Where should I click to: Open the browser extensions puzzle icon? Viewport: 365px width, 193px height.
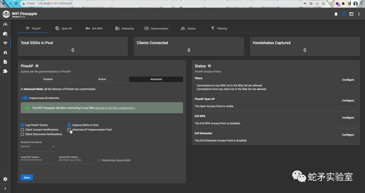343,3
